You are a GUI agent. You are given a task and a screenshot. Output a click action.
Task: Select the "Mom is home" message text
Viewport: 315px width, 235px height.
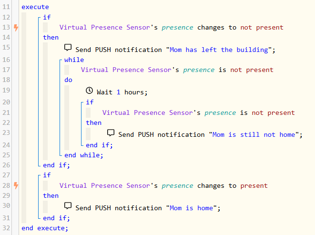tap(193, 208)
